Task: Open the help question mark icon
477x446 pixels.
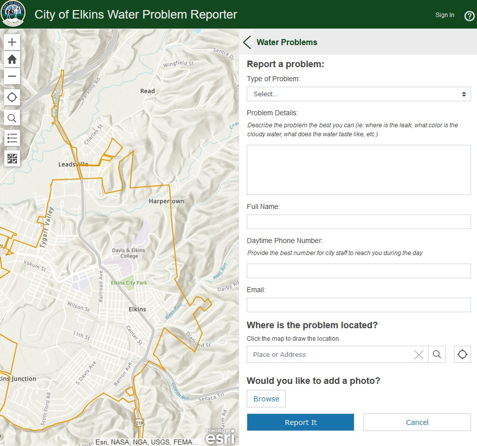Action: [x=469, y=16]
